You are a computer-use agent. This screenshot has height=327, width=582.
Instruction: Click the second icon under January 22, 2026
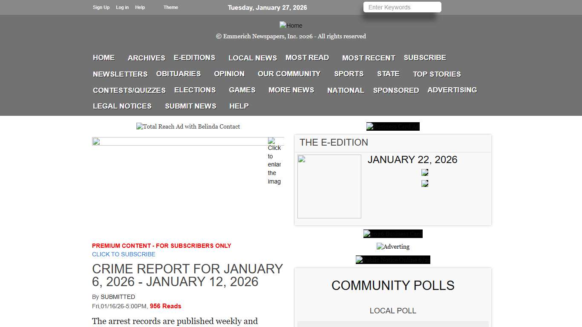tap(424, 184)
